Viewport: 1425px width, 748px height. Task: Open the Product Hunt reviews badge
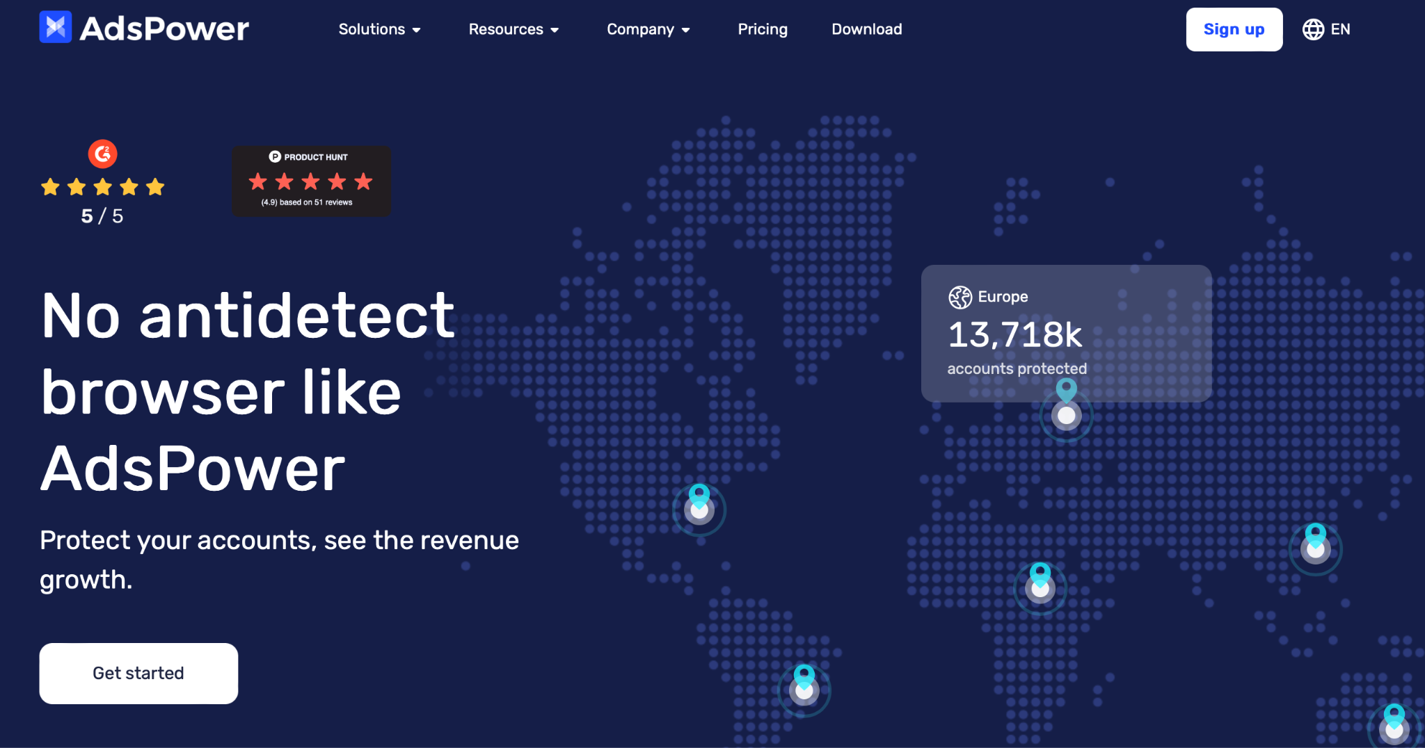click(x=311, y=181)
